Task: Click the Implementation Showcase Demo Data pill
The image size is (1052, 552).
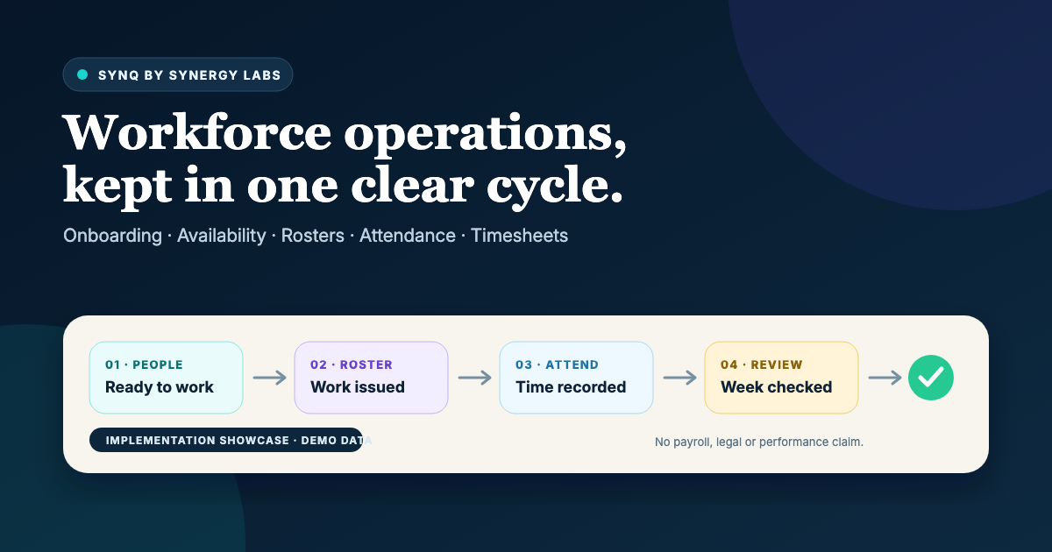Action: [x=226, y=440]
